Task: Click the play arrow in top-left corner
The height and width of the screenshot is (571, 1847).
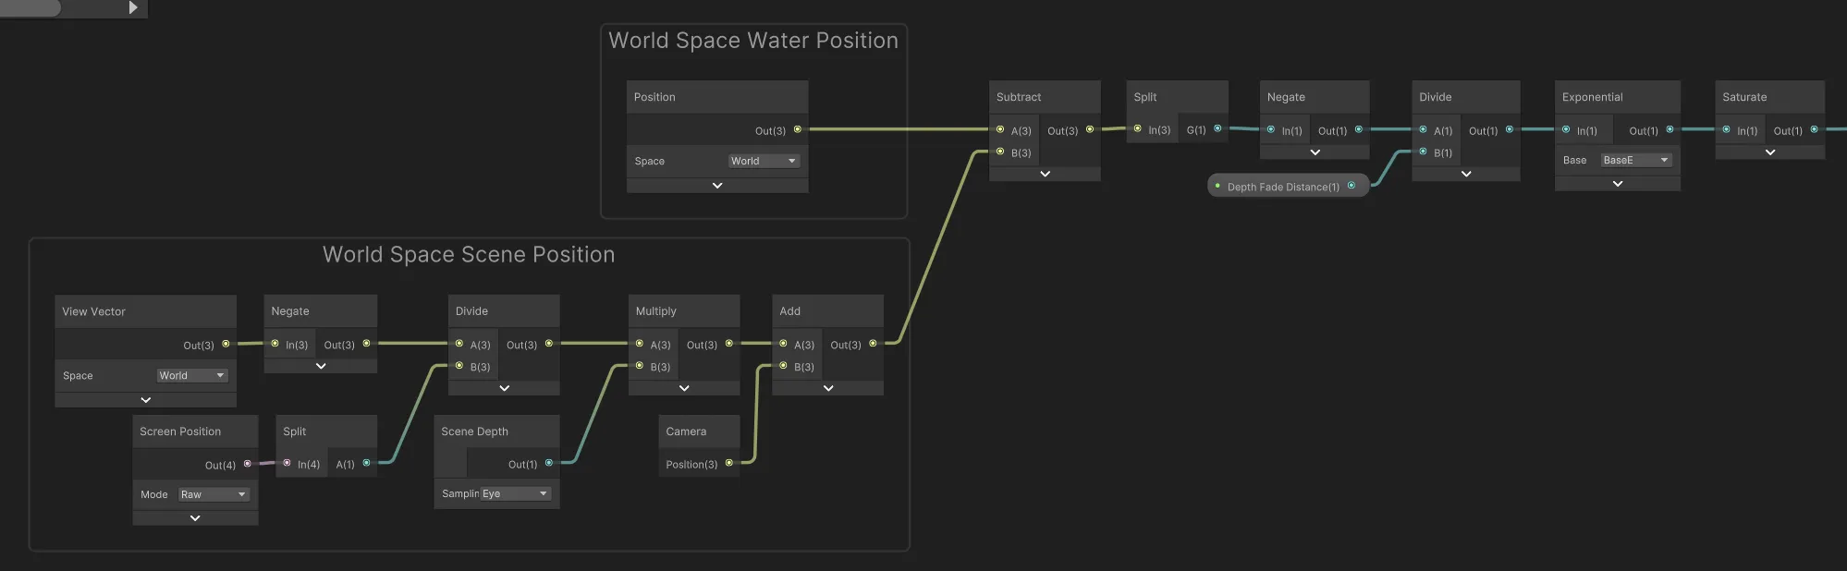Action: (x=133, y=7)
